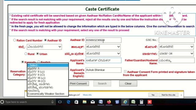Open File Explorer from the taskbar

pos(85,102)
